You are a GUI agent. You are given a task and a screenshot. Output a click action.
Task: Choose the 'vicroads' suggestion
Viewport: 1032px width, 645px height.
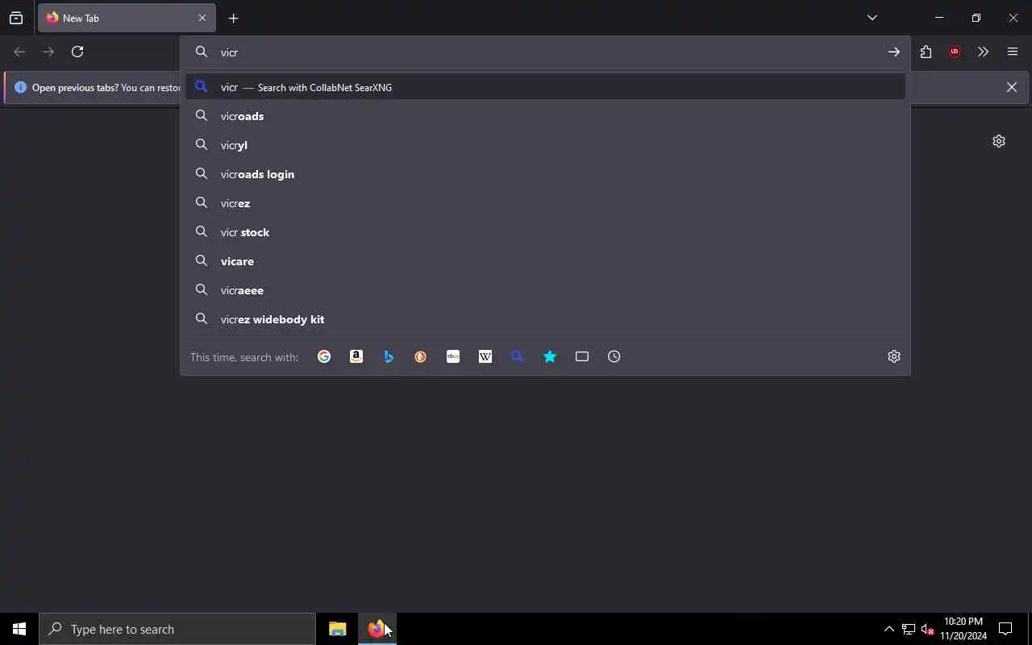(x=545, y=116)
